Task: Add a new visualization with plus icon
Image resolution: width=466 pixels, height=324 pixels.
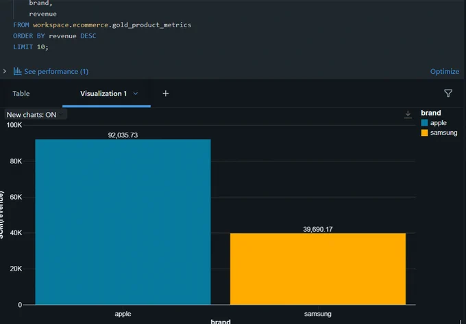Action: (x=166, y=94)
